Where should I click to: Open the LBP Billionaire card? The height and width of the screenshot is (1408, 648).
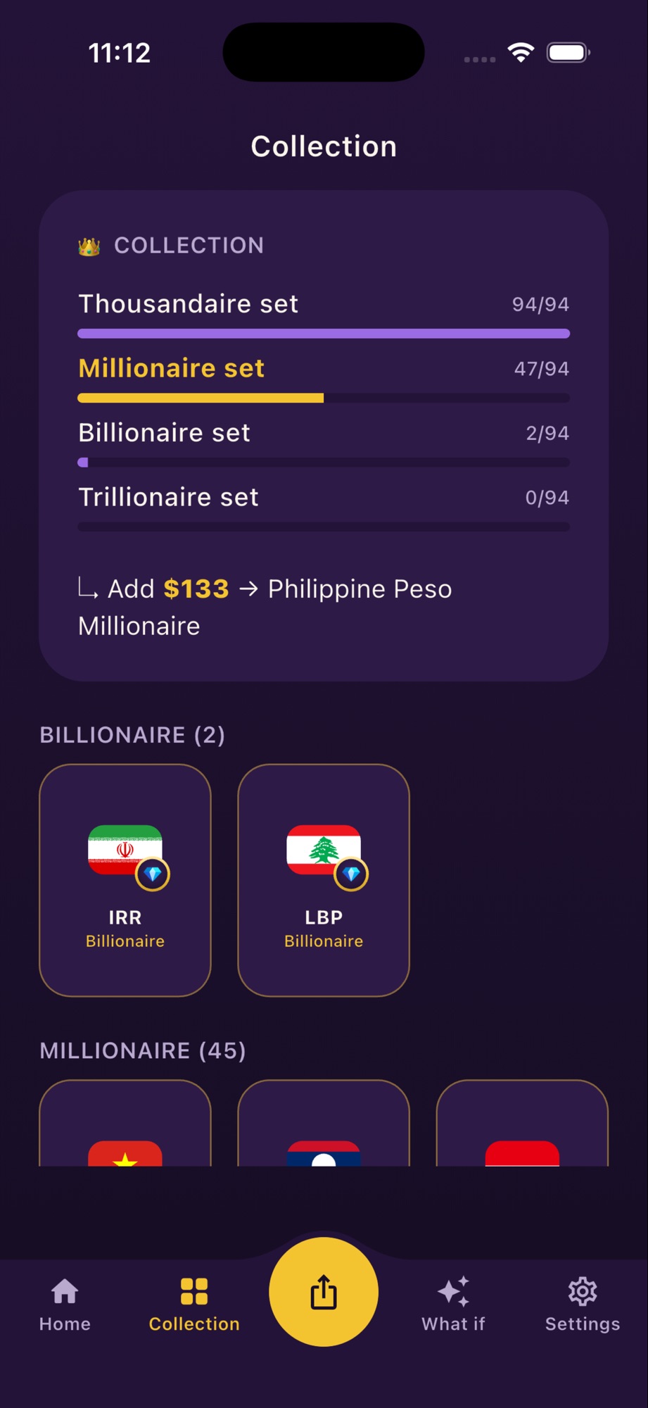[324, 880]
